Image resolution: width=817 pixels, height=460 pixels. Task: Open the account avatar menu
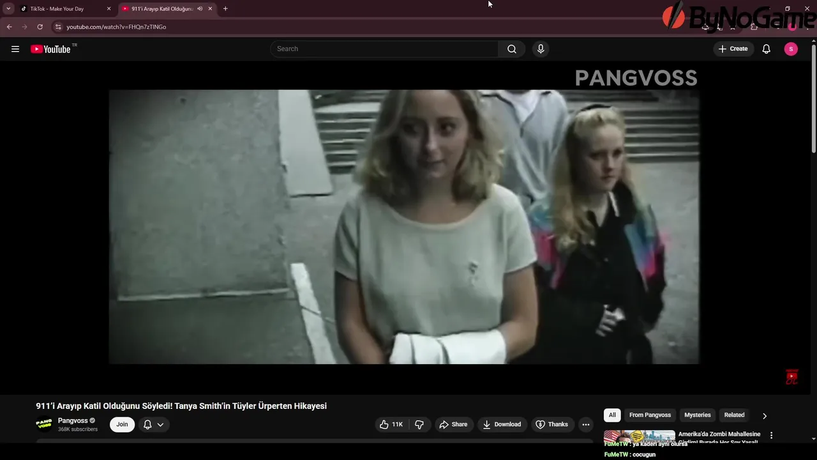pos(791,49)
